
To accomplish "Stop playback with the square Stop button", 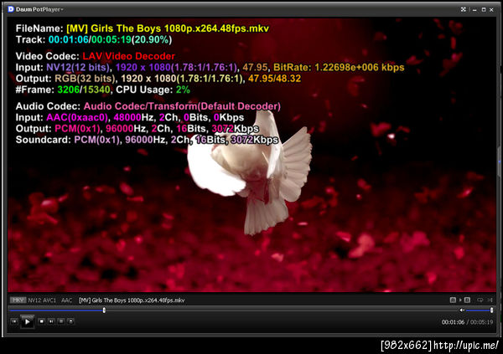I will [41, 321].
